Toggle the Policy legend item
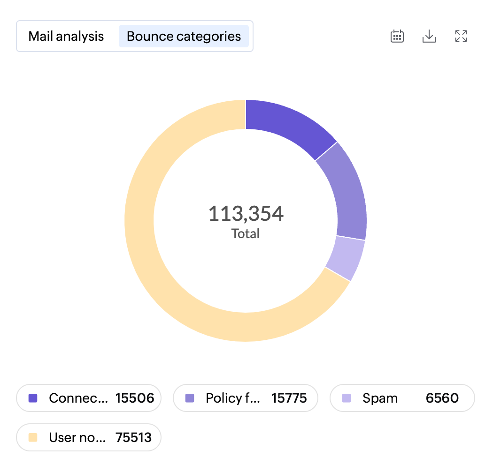 click(x=245, y=398)
